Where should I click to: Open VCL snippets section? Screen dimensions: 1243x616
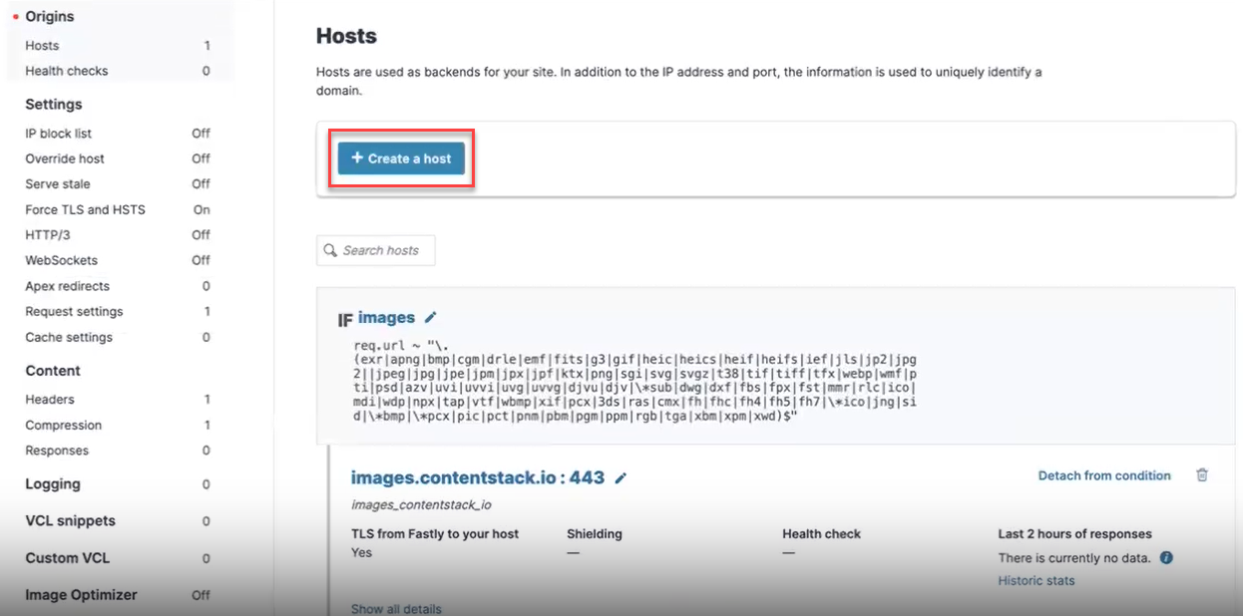[70, 521]
